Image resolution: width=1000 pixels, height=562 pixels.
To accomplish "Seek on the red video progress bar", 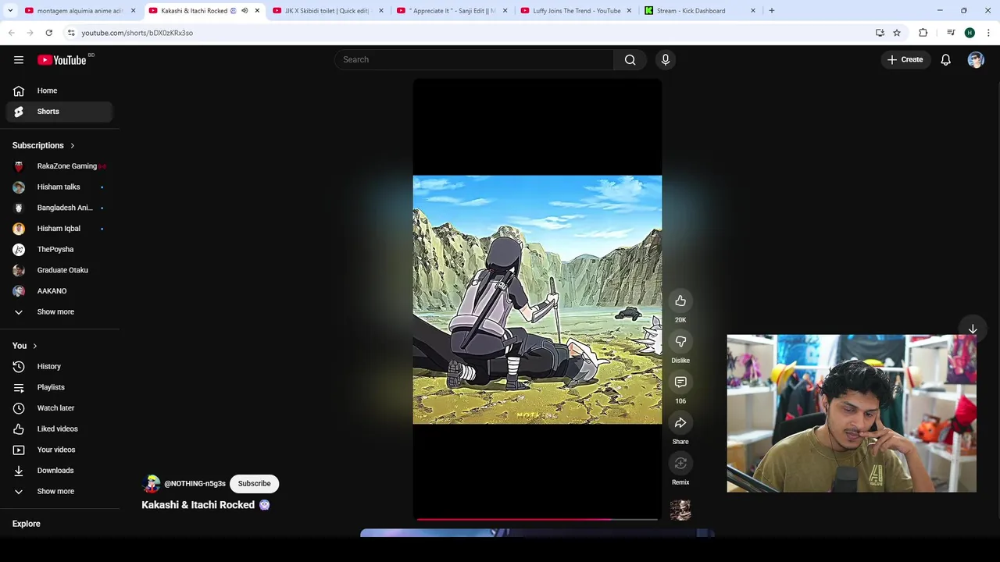I will pyautogui.click(x=537, y=518).
